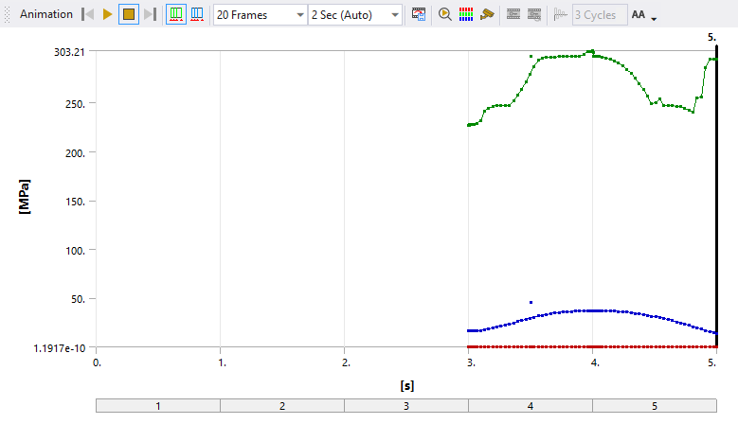Play the animation
This screenshot has width=738, height=424.
click(x=107, y=14)
